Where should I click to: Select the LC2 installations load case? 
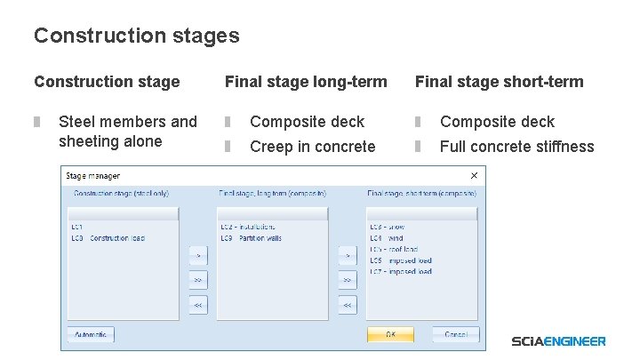(248, 228)
